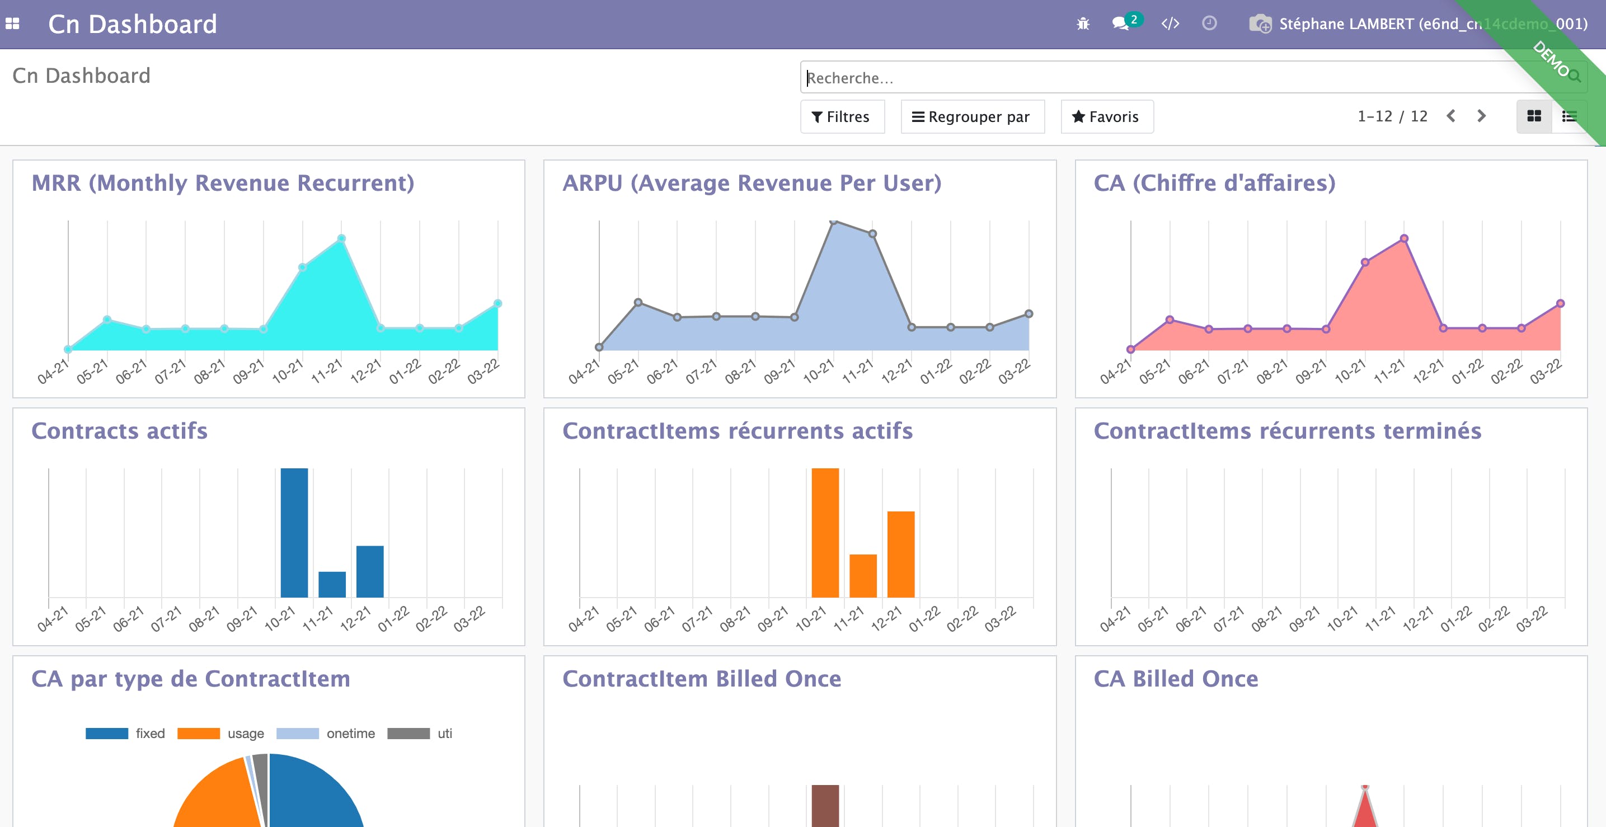Click the debug bug icon
The image size is (1606, 827).
[x=1083, y=24]
